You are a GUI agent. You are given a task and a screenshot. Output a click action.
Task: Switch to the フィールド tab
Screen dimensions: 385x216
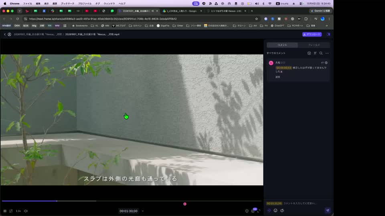pos(314,45)
